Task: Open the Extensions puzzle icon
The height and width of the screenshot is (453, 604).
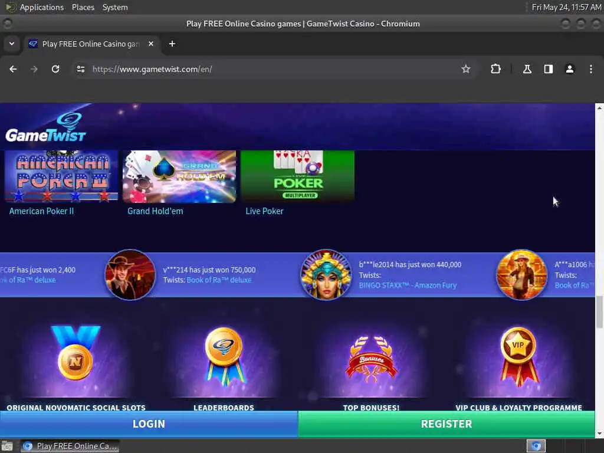Action: [495, 69]
